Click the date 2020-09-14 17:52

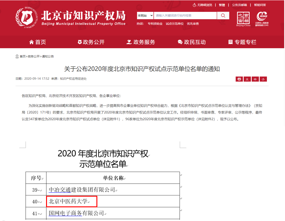click(37, 79)
